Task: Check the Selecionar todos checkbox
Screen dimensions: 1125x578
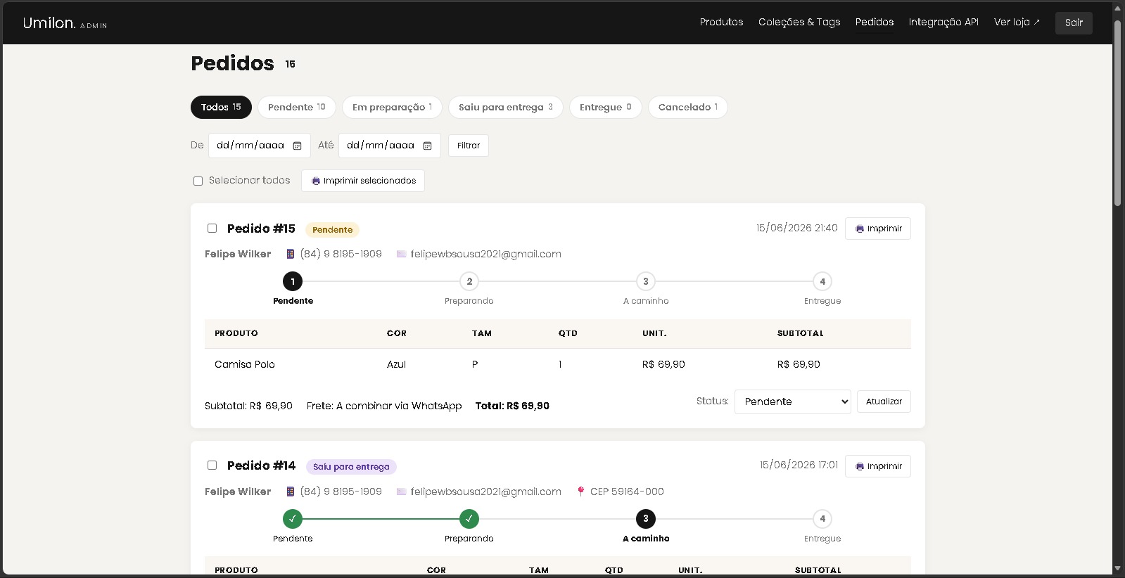Action: point(198,181)
